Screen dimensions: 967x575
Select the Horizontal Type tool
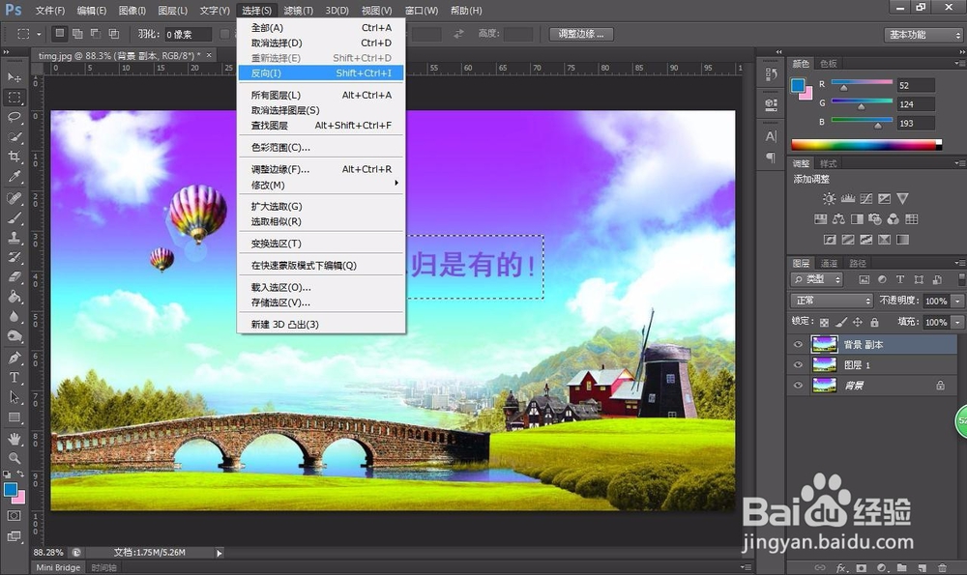pyautogui.click(x=15, y=377)
